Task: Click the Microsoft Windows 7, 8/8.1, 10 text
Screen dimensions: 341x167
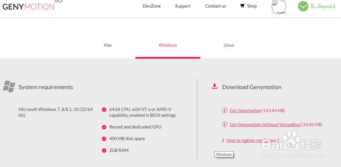Action: [x=56, y=112]
